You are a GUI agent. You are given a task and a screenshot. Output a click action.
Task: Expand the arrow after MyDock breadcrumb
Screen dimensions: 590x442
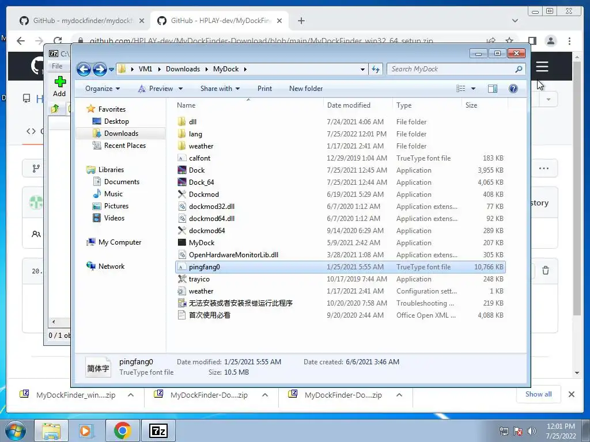(245, 69)
